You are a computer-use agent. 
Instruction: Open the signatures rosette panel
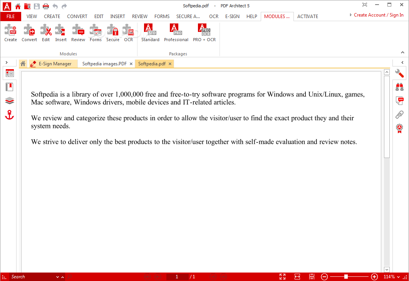pyautogui.click(x=399, y=128)
